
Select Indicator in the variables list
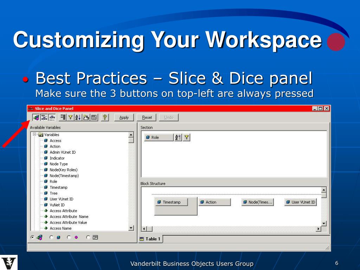[57, 158]
